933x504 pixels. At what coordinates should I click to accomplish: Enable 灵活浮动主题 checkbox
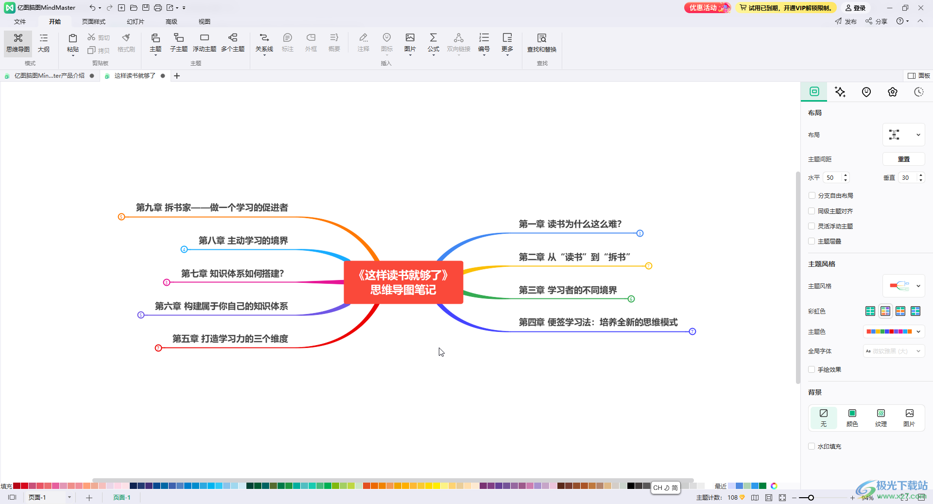[812, 226]
